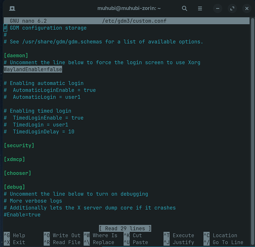
Task: Click the [chooser] section header
Action: [x=17, y=173]
